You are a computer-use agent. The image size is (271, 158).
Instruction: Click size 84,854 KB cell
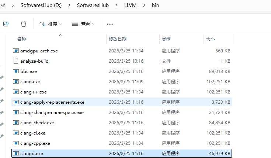pyautogui.click(x=220, y=123)
